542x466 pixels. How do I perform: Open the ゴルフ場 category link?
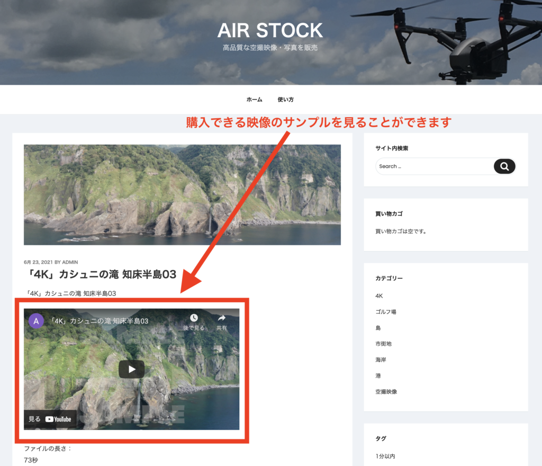coord(386,312)
